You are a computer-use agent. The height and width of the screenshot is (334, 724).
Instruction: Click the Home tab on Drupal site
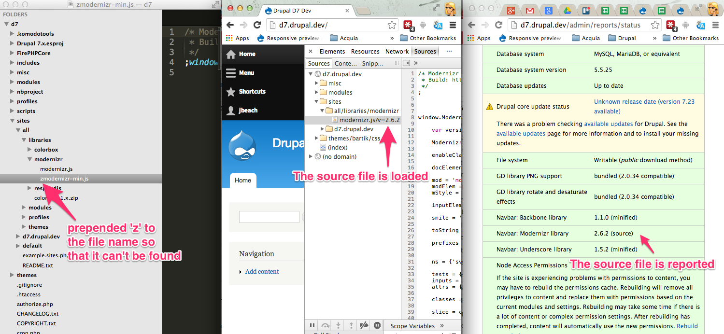243,181
